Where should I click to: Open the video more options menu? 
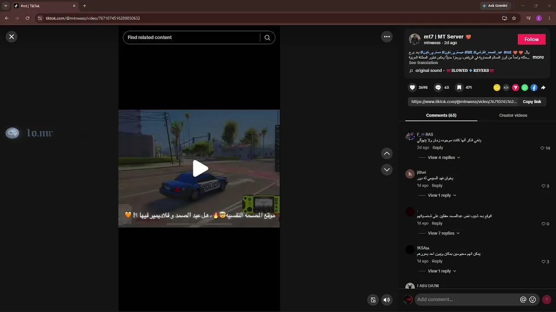click(x=387, y=37)
